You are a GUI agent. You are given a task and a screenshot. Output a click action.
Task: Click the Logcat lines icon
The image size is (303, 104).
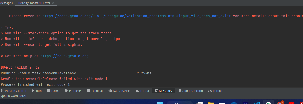(x=138, y=91)
